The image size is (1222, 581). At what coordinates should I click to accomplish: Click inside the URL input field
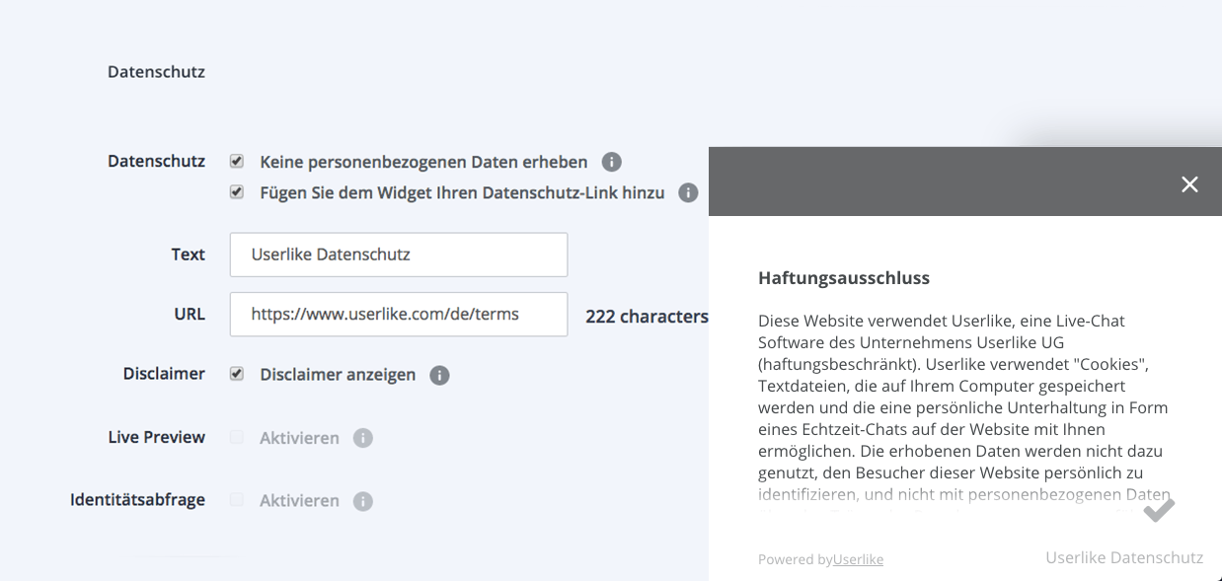coord(398,314)
